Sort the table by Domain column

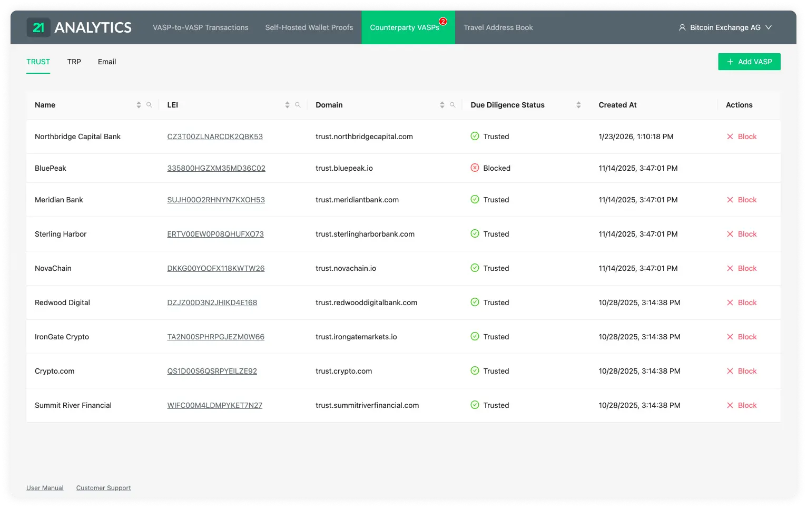442,105
